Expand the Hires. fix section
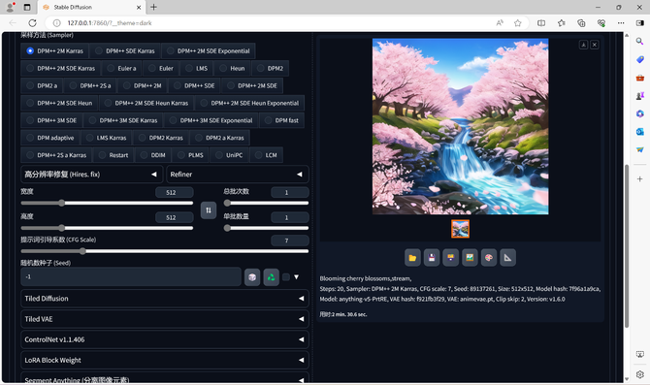The width and height of the screenshot is (650, 385). click(91, 175)
